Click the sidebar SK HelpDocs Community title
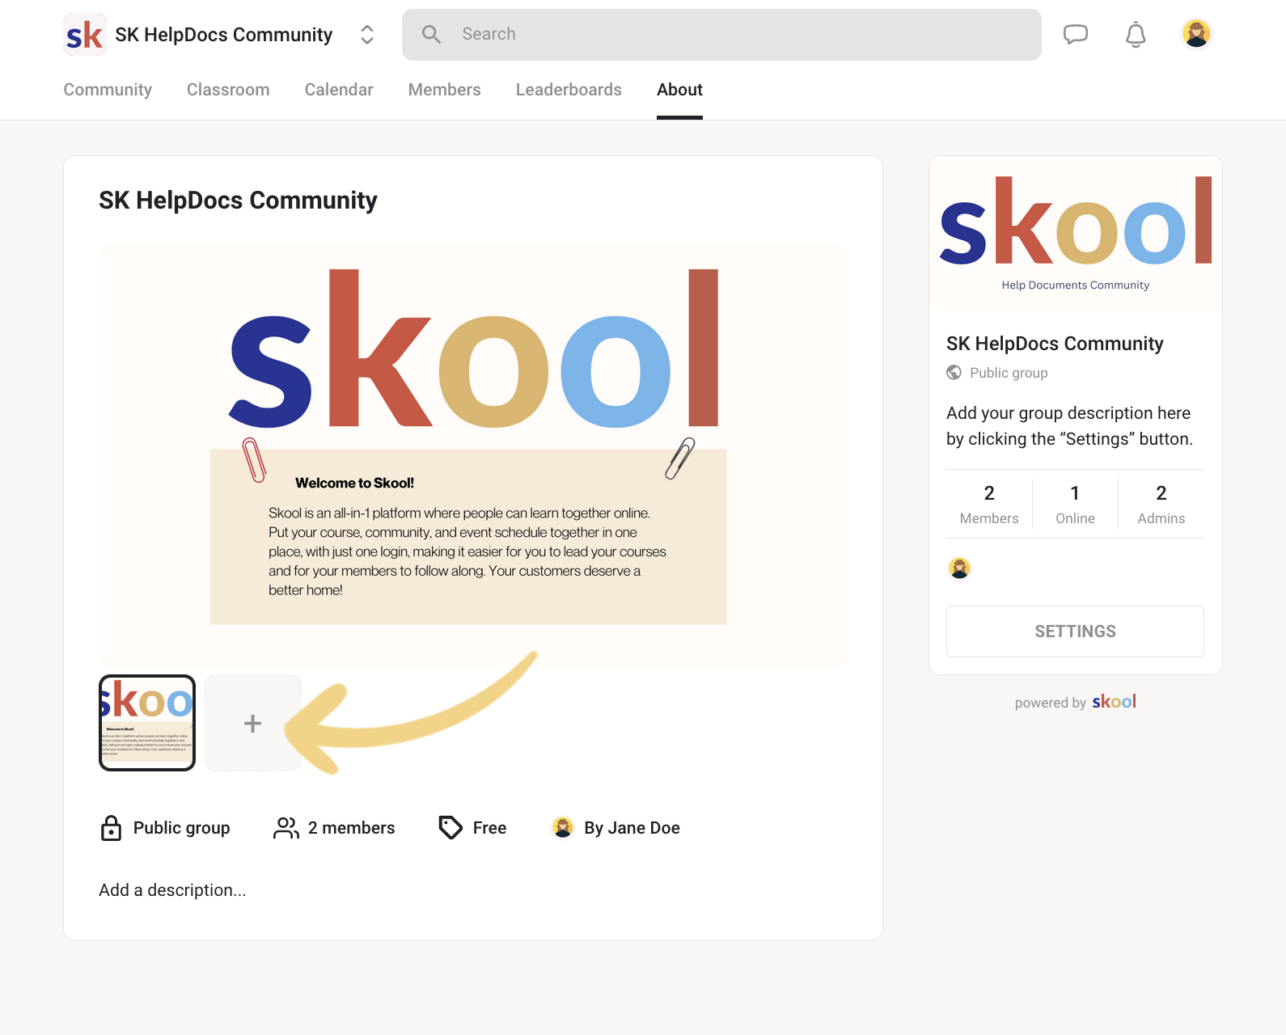1286x1035 pixels. tap(1055, 344)
